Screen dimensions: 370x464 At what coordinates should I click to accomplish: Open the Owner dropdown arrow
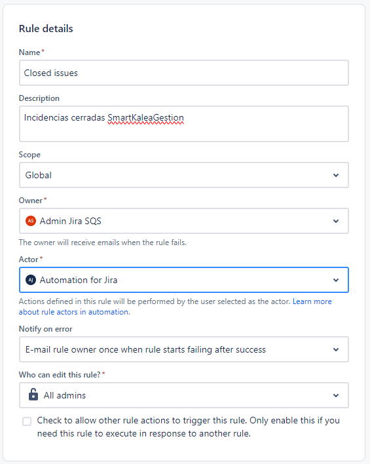click(336, 221)
